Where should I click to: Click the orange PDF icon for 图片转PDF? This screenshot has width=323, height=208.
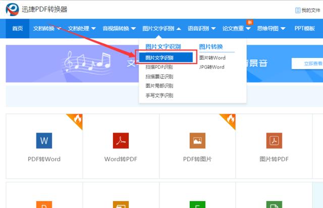[x=274, y=141]
